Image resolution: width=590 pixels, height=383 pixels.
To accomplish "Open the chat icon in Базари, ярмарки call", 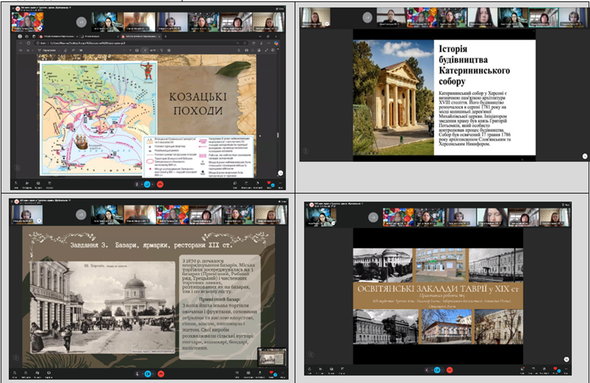I will tap(237, 373).
